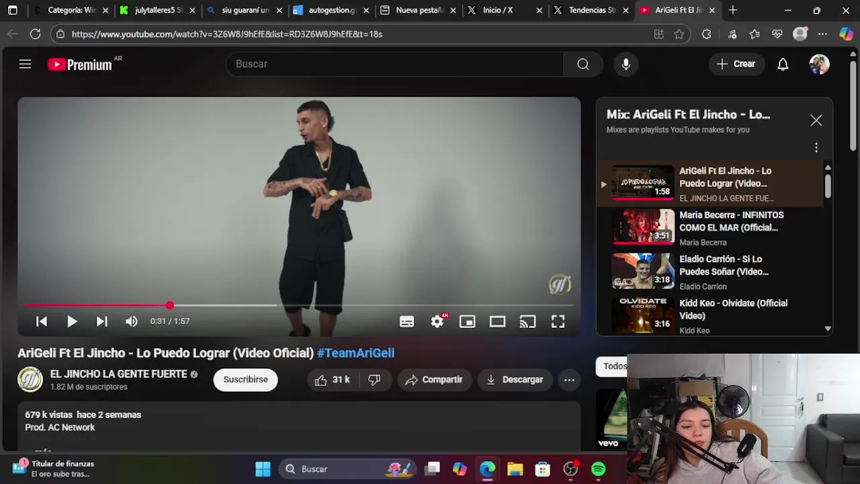Open more actions ellipsis under video
The width and height of the screenshot is (860, 484).
click(569, 380)
